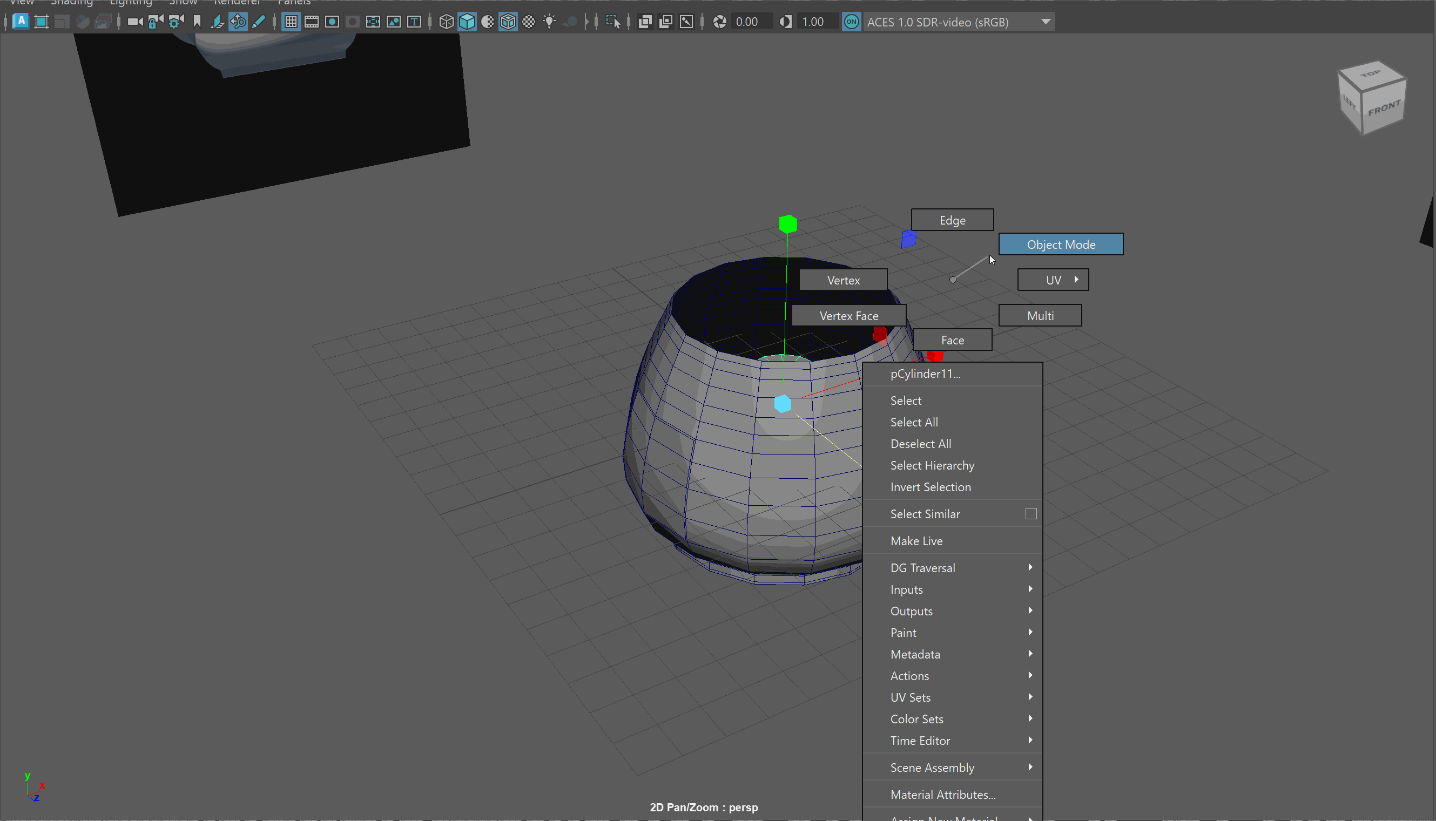Expand the UV marking menu submenu
1436x821 pixels.
tap(1053, 280)
